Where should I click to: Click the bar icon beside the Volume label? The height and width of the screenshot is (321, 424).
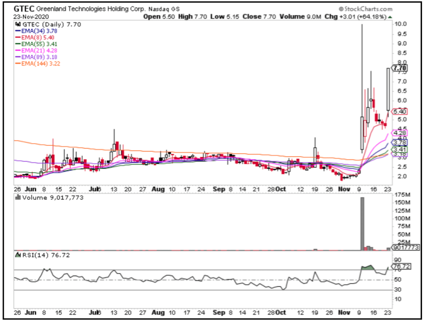[x=18, y=197]
